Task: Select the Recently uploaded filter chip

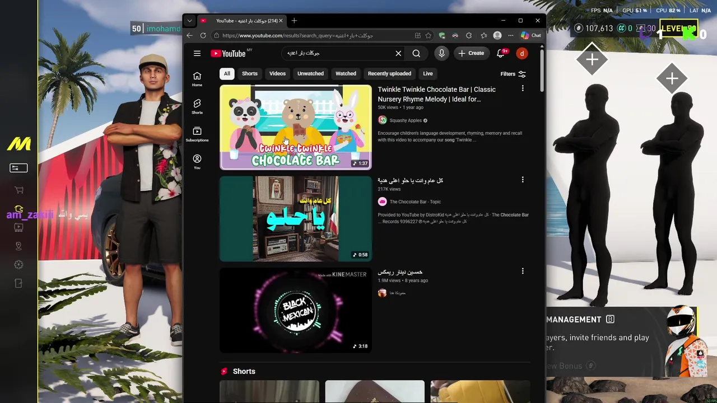Action: pyautogui.click(x=389, y=73)
